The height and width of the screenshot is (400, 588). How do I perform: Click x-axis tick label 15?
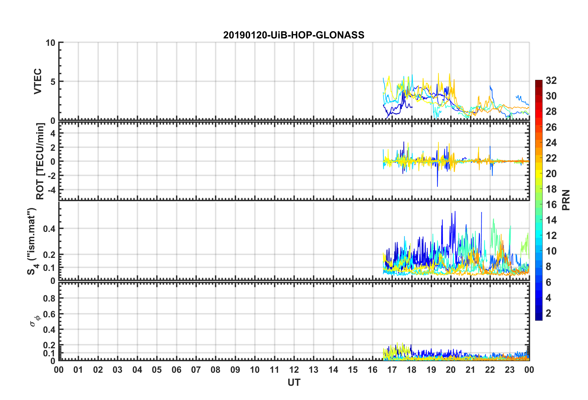(x=353, y=370)
